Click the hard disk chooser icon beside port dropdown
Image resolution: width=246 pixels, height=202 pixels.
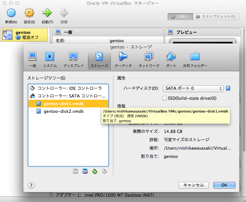(228, 88)
